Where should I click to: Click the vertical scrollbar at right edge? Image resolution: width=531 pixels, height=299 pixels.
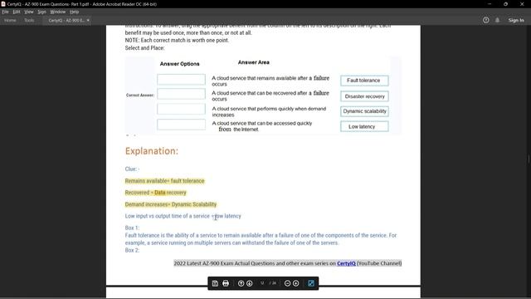[529, 159]
